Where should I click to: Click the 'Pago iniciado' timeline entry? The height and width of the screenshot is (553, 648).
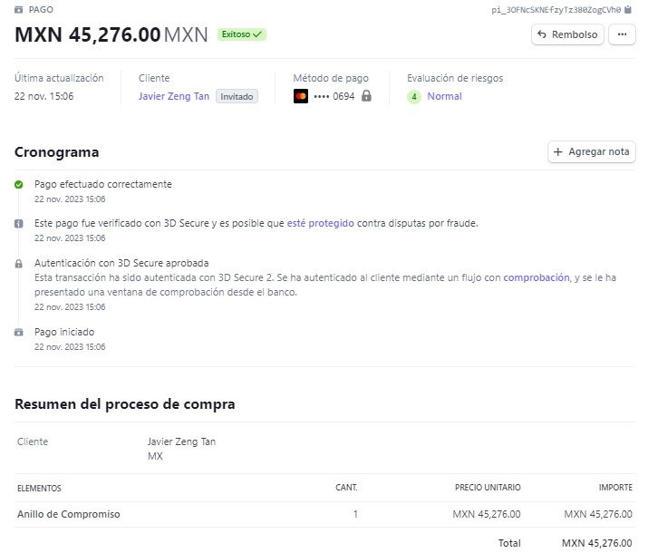[64, 332]
